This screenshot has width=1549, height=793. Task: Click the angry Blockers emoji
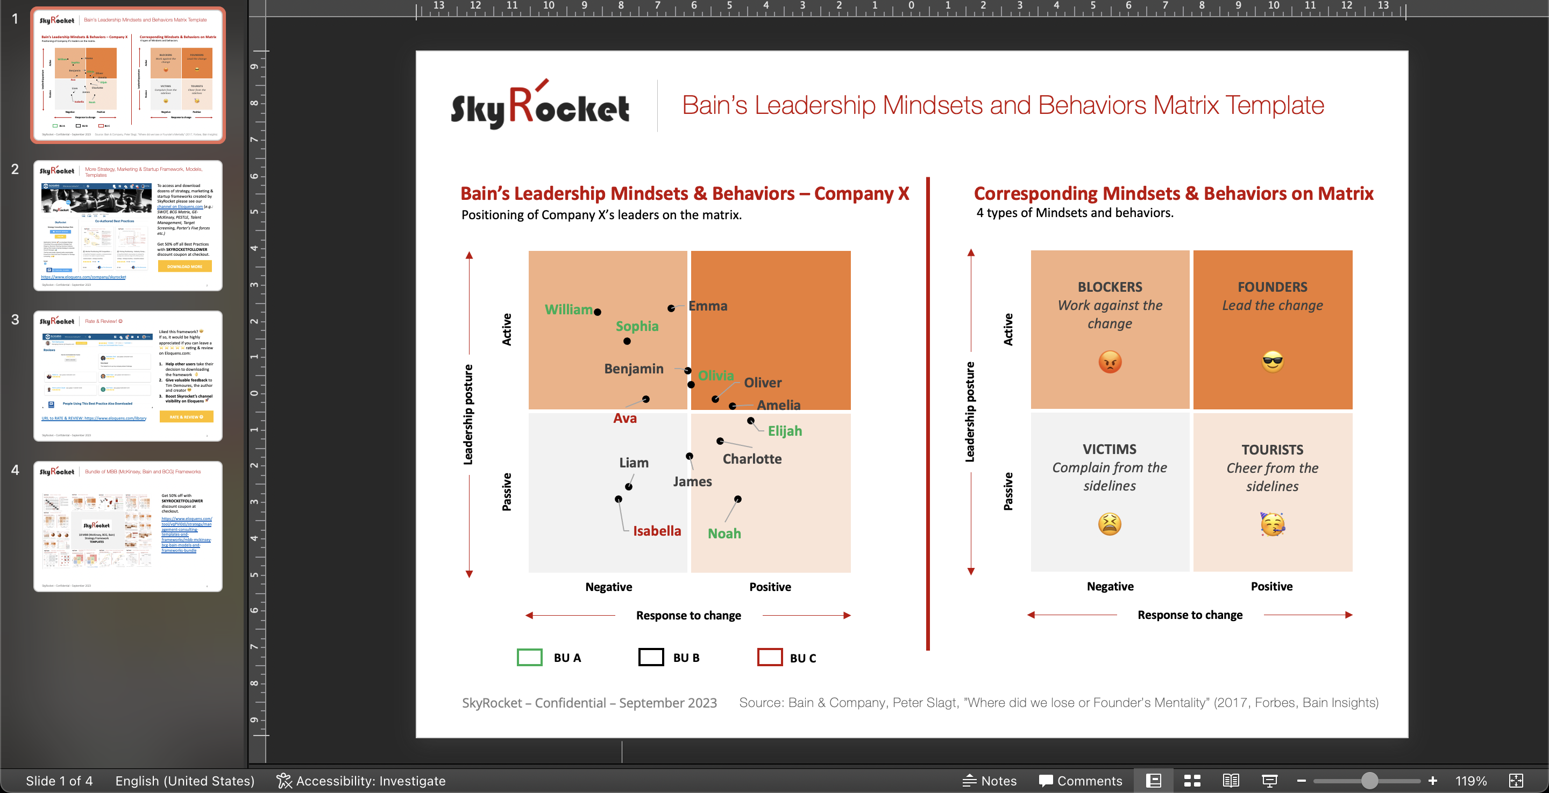pyautogui.click(x=1110, y=362)
